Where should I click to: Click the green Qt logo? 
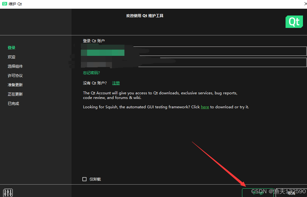[x=294, y=22]
